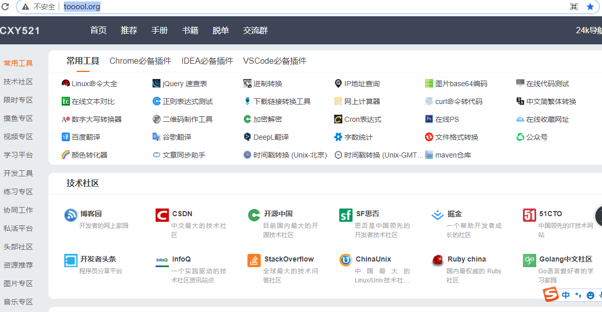This screenshot has height=312, width=602.
Task: Click the 网上计算器 icon
Action: click(x=338, y=101)
